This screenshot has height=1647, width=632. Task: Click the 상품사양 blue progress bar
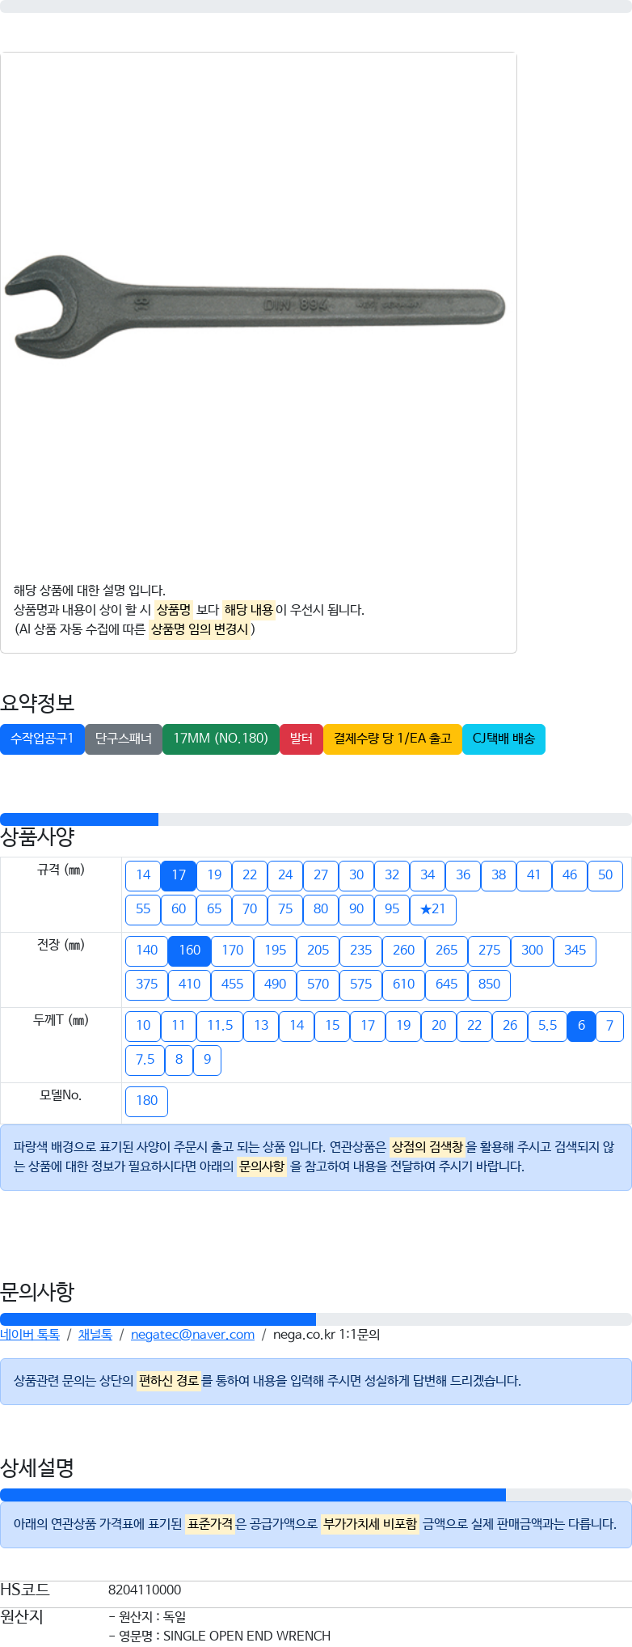[x=79, y=819]
